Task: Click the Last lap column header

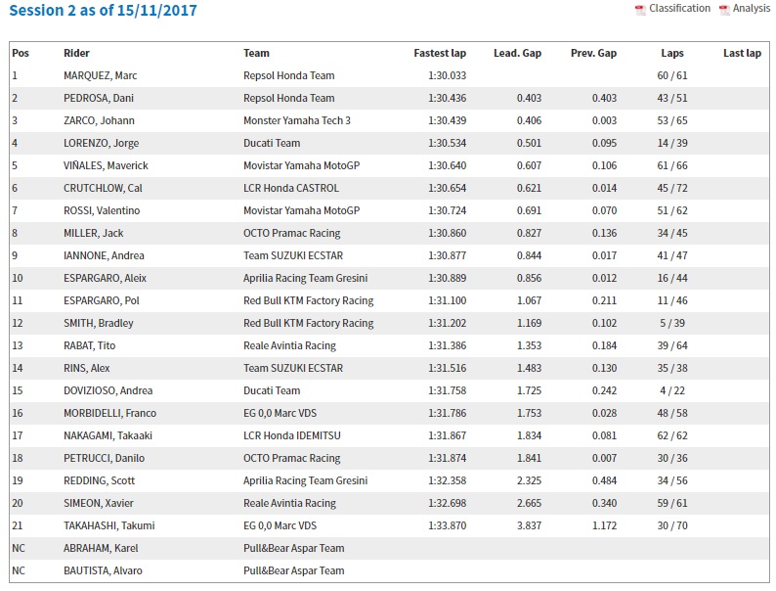Action: click(x=743, y=53)
